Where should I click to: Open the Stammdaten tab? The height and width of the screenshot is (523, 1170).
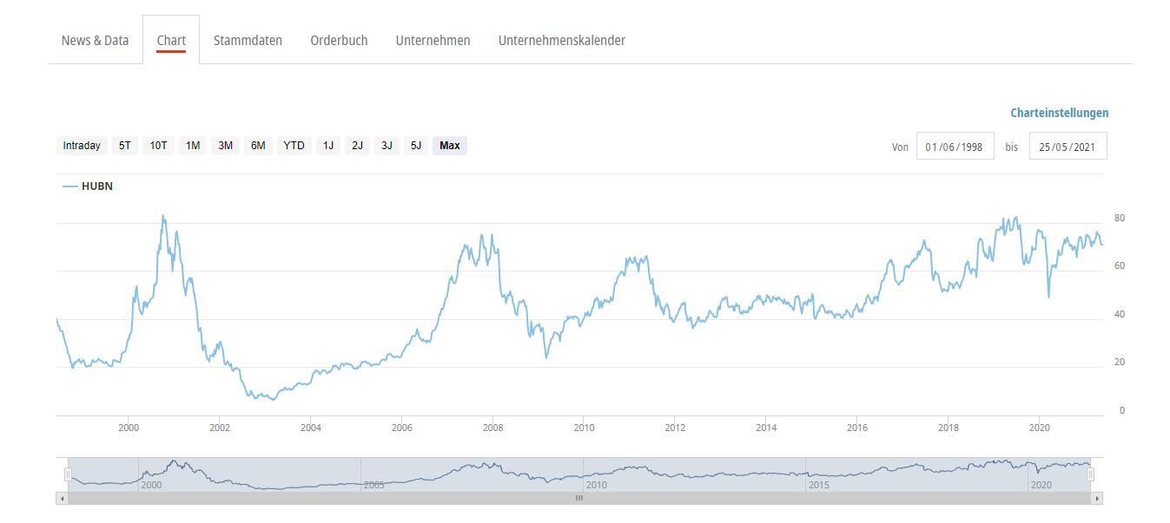tap(248, 41)
